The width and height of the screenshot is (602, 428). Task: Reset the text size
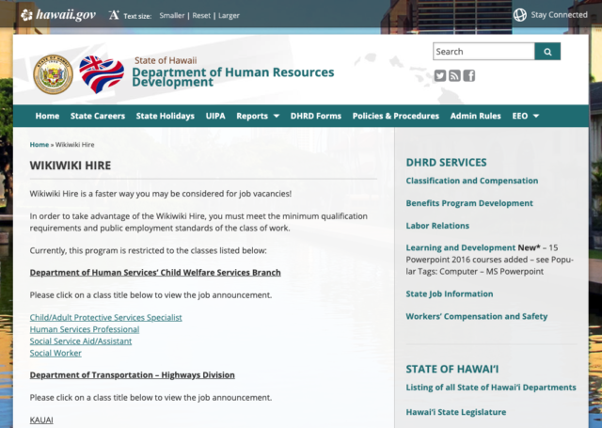[201, 16]
